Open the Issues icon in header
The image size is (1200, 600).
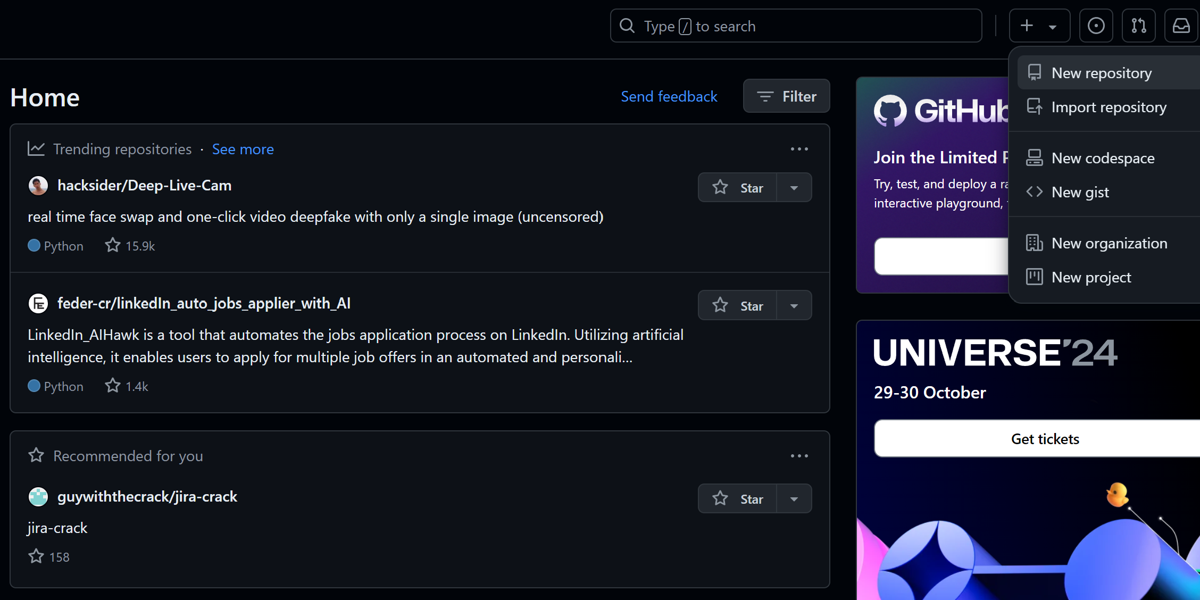(1096, 26)
